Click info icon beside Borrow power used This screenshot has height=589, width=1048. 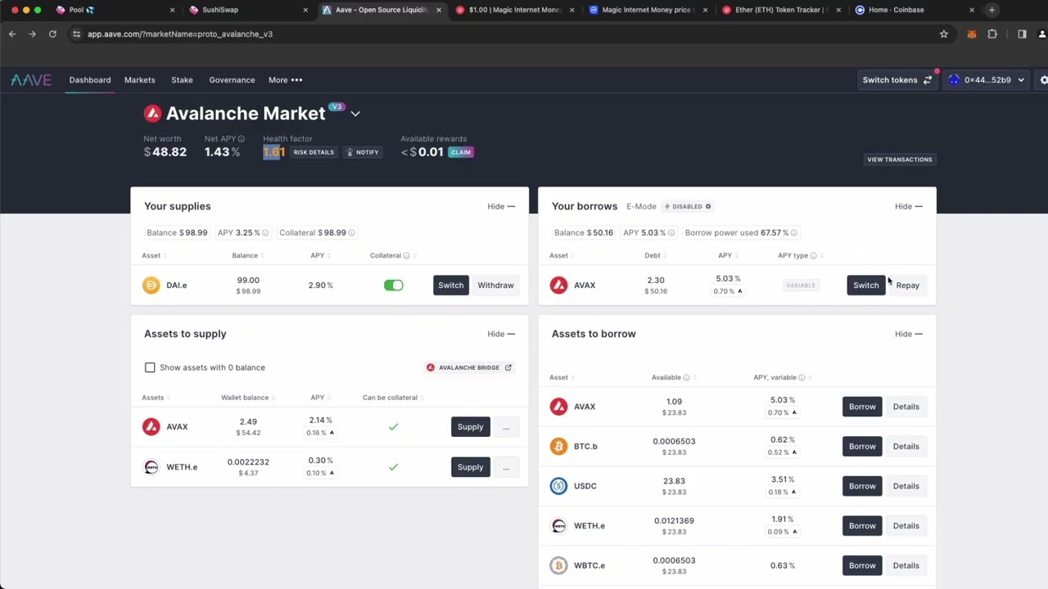pos(793,233)
